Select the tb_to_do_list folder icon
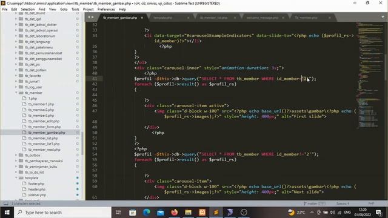The image size is (388, 218). tap(21, 172)
